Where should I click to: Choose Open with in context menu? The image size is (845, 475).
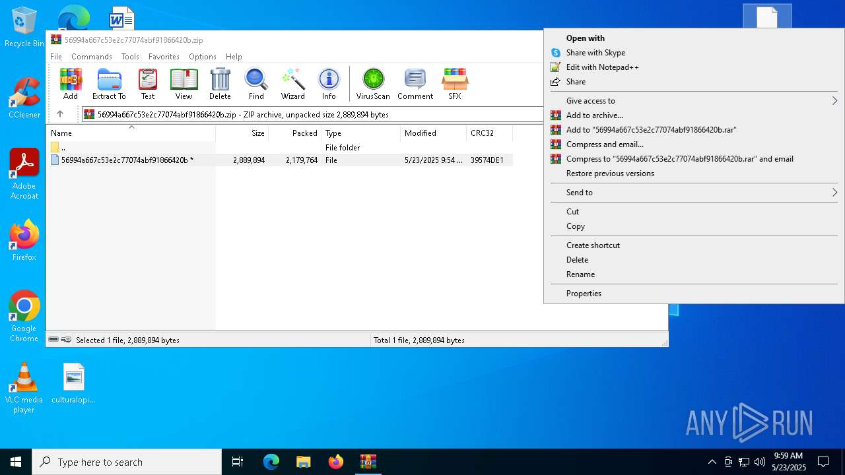(x=694, y=38)
